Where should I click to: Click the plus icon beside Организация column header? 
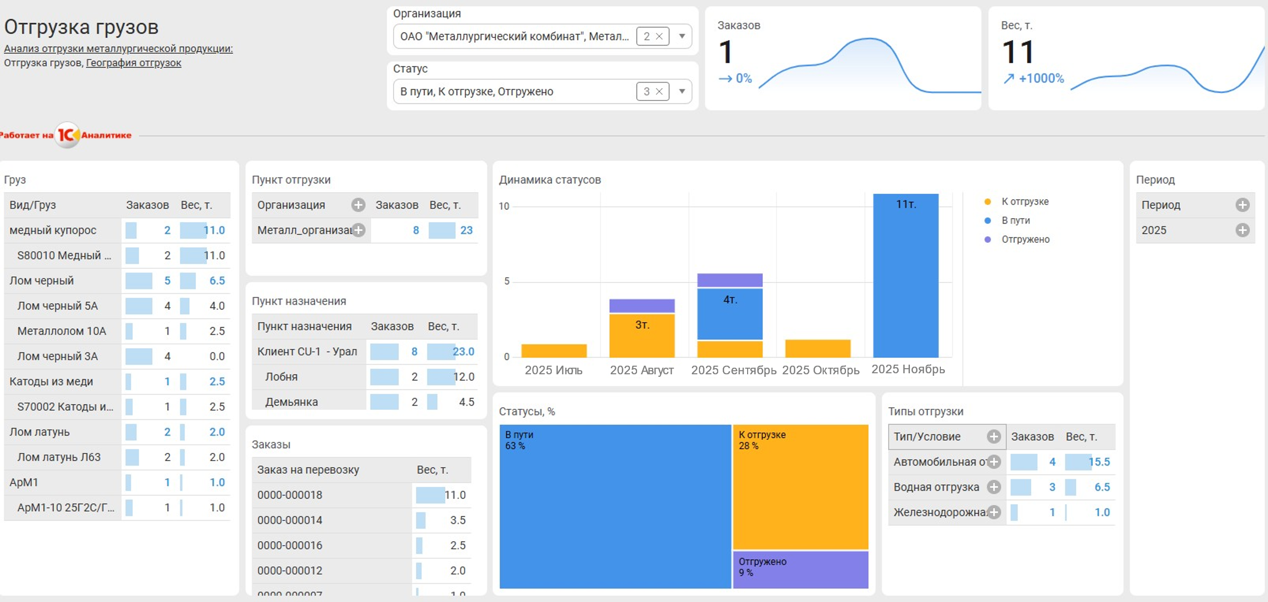(x=358, y=205)
